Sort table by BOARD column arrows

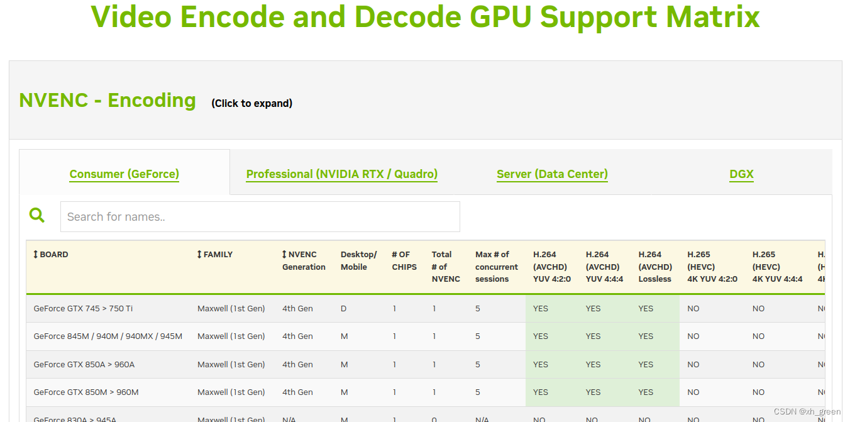pyautogui.click(x=36, y=255)
